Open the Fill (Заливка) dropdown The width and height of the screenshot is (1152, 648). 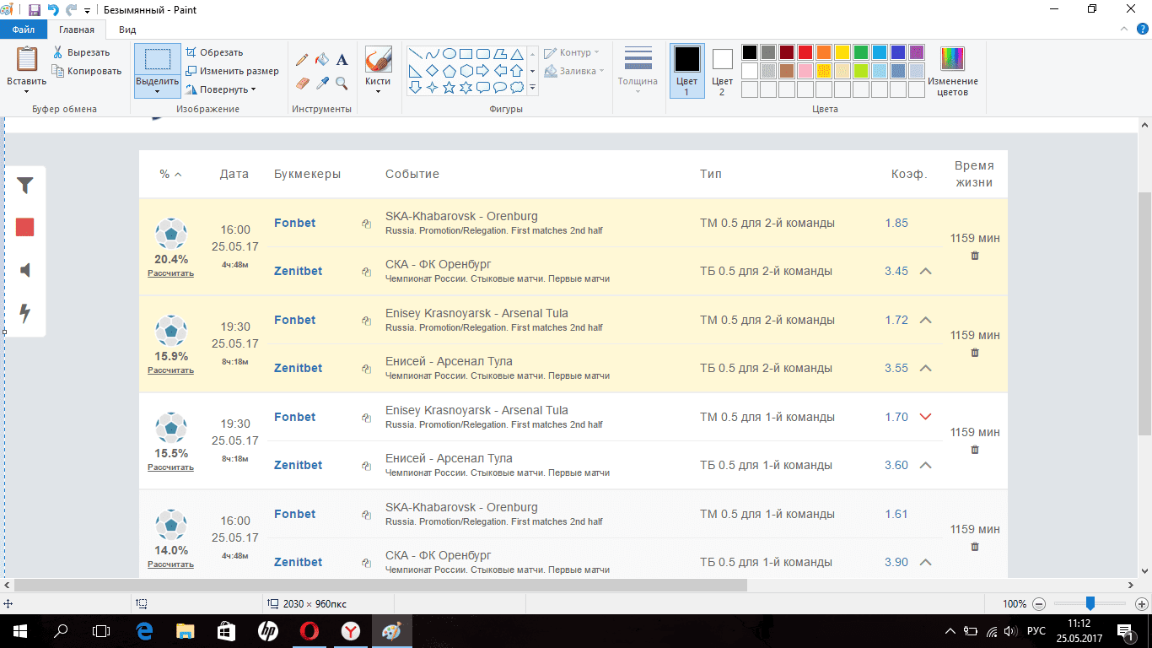click(x=574, y=71)
